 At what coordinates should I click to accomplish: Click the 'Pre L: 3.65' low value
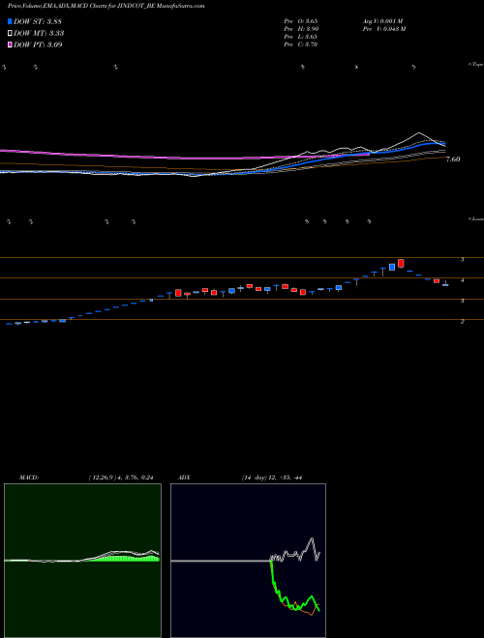click(x=301, y=37)
